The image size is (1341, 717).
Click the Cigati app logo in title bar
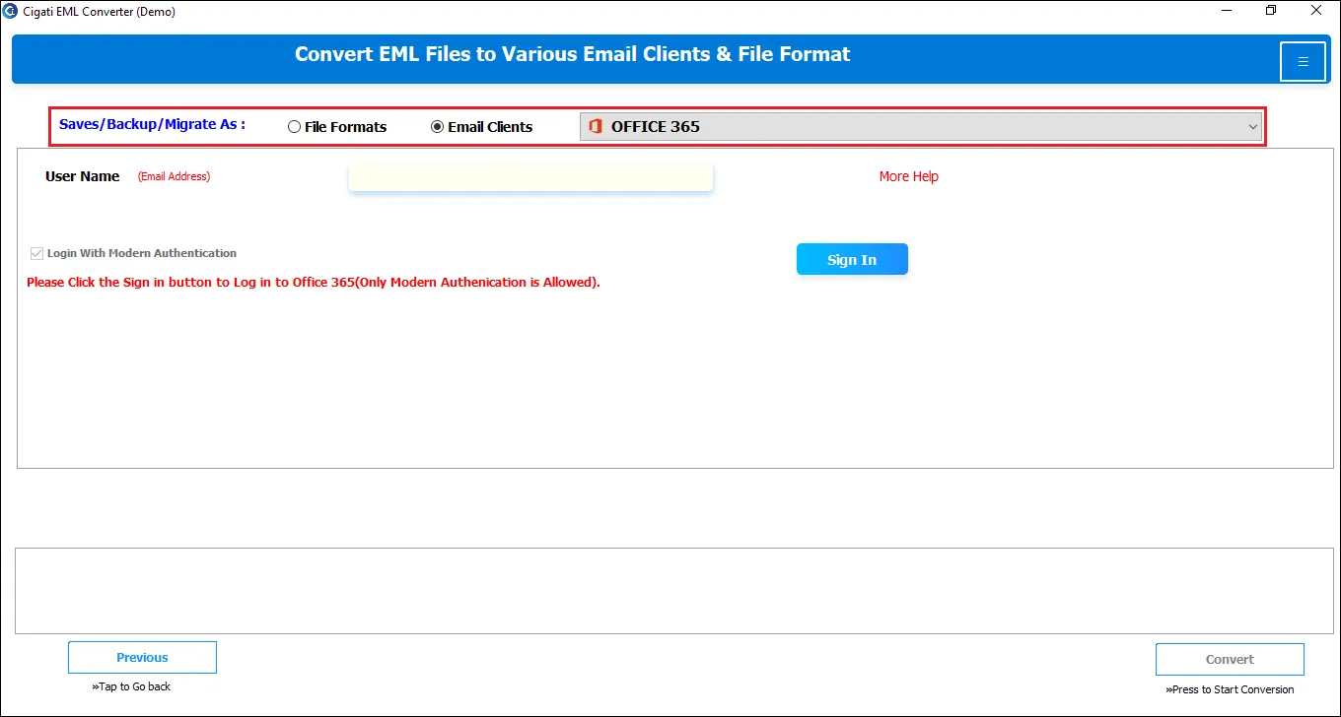click(x=10, y=11)
